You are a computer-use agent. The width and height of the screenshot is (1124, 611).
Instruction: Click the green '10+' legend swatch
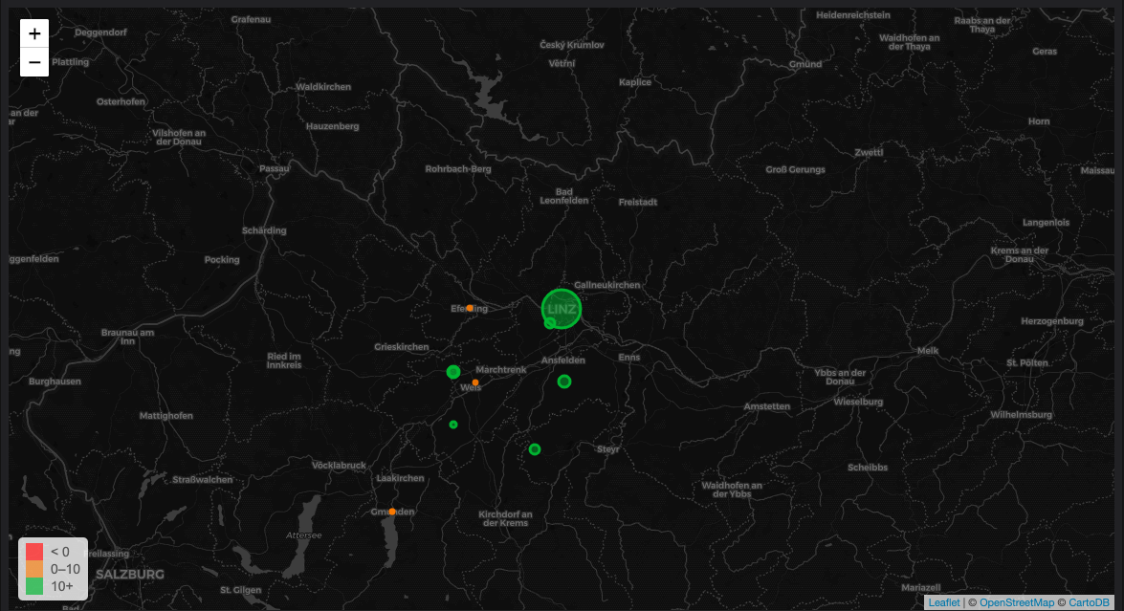click(34, 586)
